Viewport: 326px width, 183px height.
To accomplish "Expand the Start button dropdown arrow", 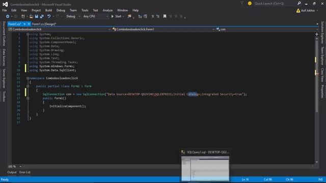I will click(123, 16).
